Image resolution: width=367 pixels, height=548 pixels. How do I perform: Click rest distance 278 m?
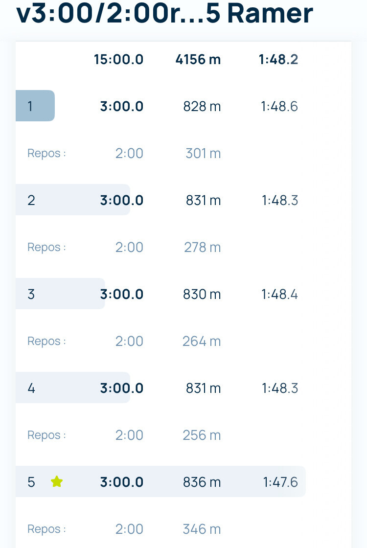tap(203, 247)
